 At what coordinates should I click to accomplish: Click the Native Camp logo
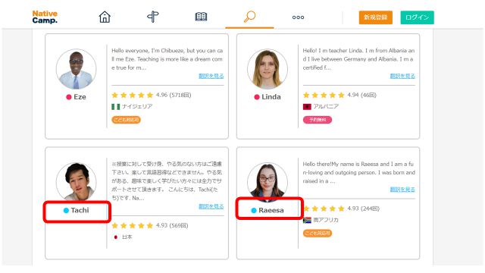(x=45, y=17)
